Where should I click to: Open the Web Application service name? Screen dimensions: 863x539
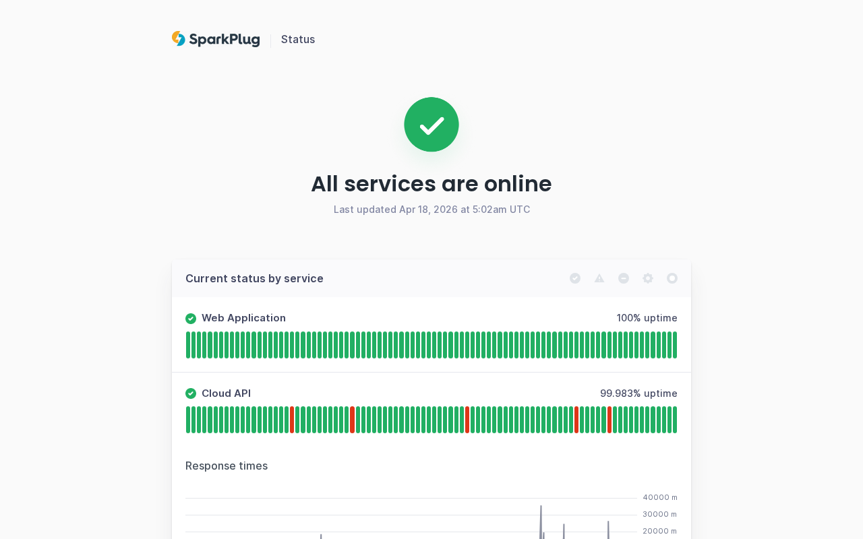tap(243, 318)
